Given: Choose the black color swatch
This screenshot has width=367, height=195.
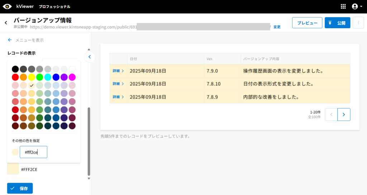Looking at the screenshot, I should [x=15, y=69].
